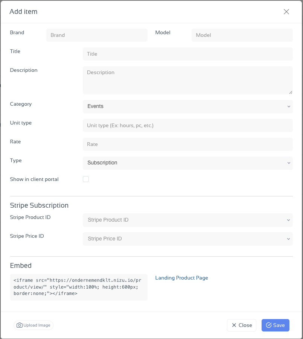Viewport: 303px width, 339px height.
Task: Click the Category dropdown chevron arrow
Action: click(289, 106)
